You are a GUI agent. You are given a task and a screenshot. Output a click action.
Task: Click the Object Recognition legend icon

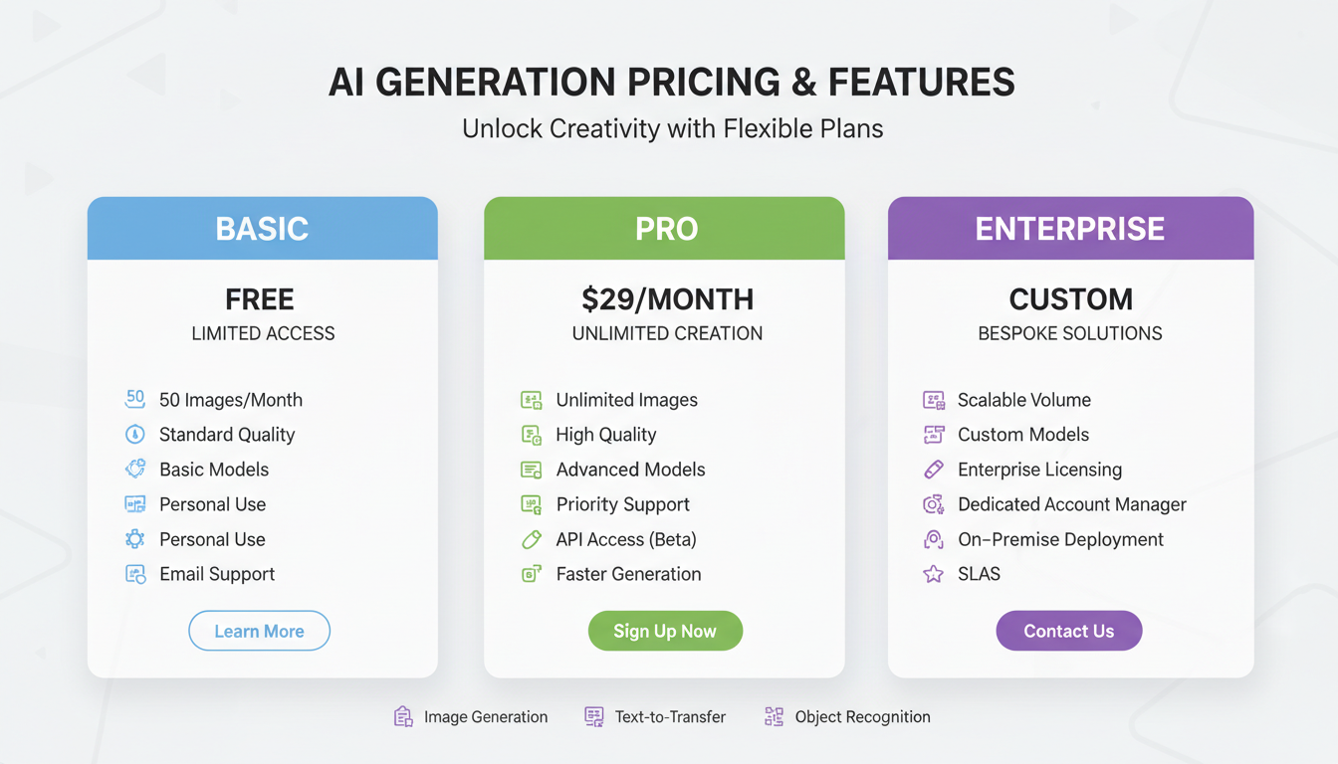click(x=774, y=716)
